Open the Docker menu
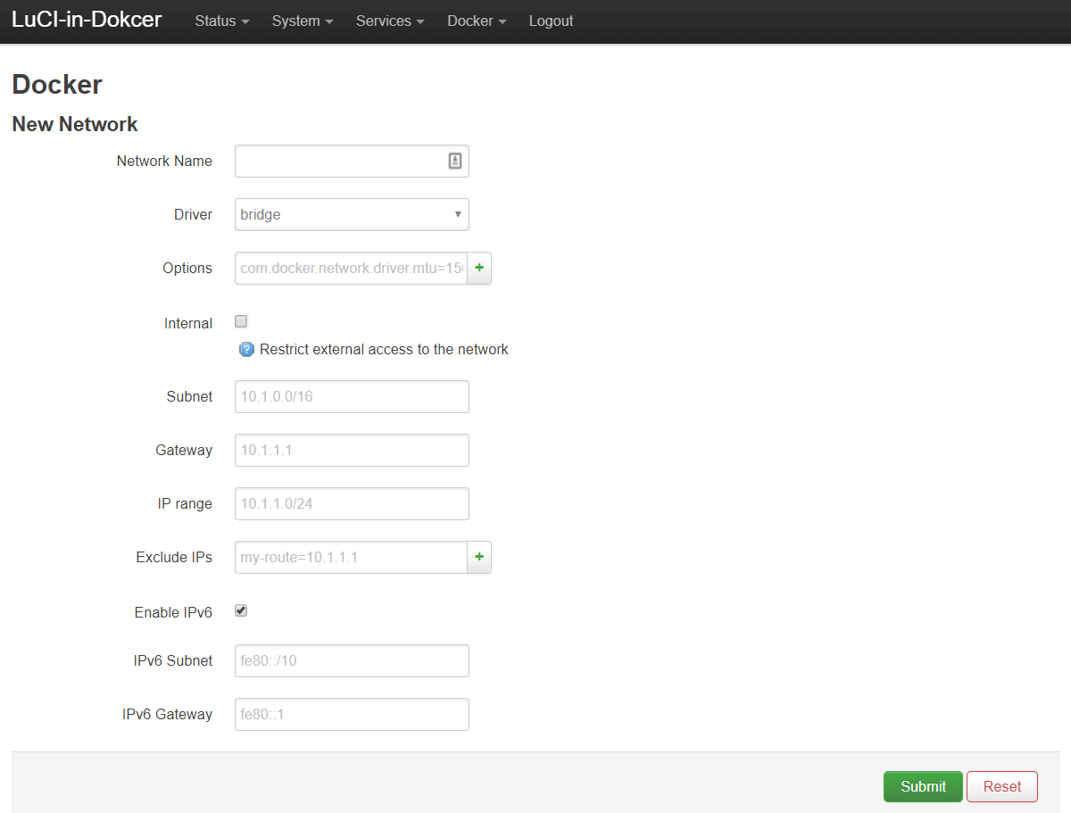1071x813 pixels. tap(477, 21)
